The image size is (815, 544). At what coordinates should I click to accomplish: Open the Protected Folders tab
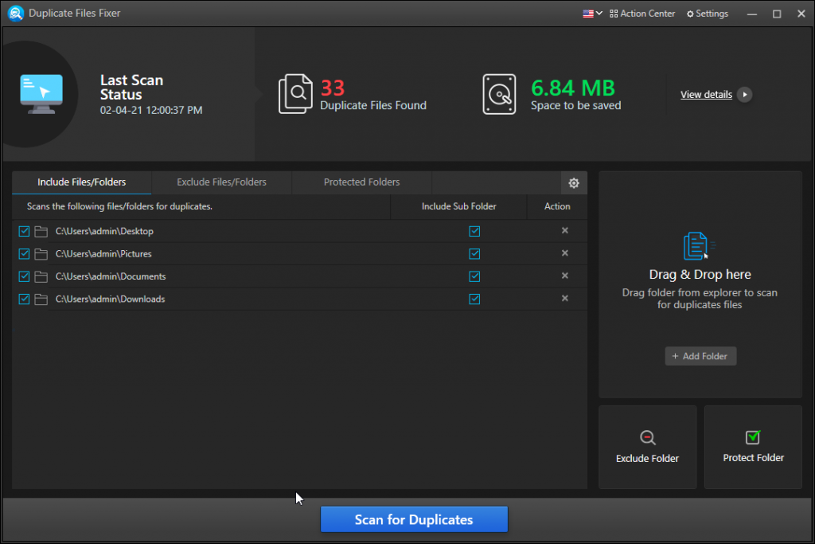(362, 182)
